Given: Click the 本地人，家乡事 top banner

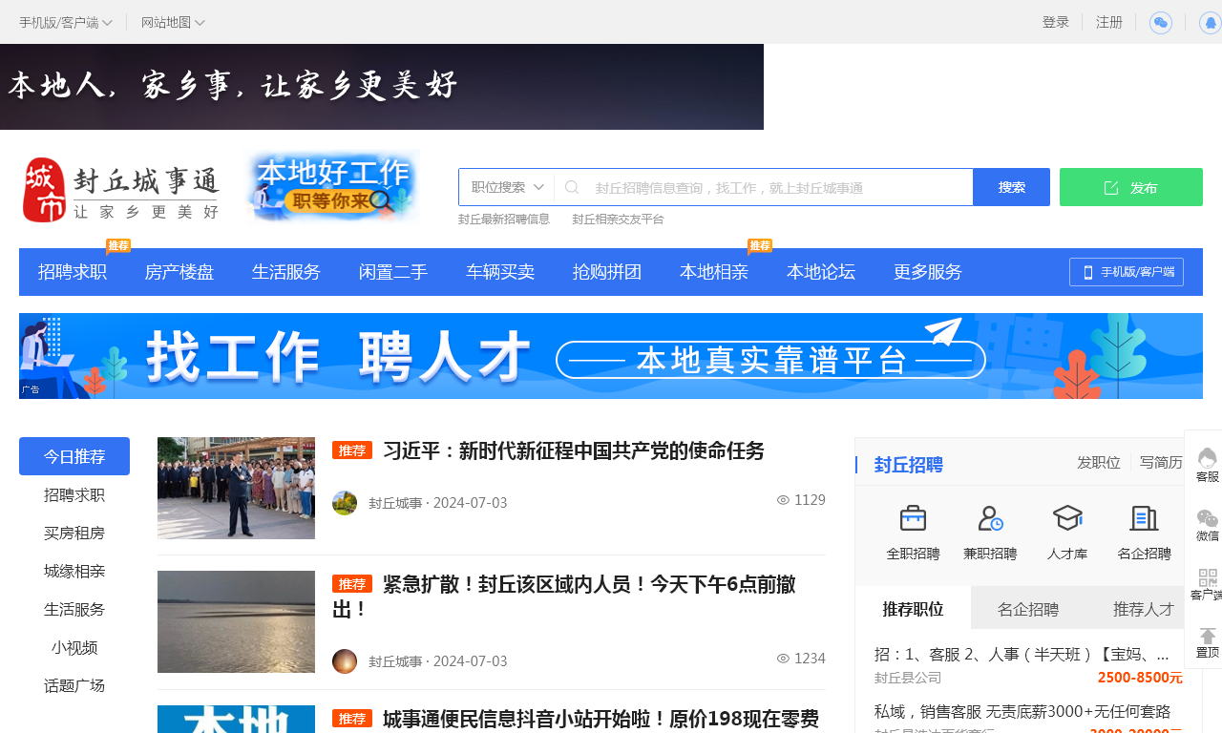Looking at the screenshot, I should pos(382,87).
